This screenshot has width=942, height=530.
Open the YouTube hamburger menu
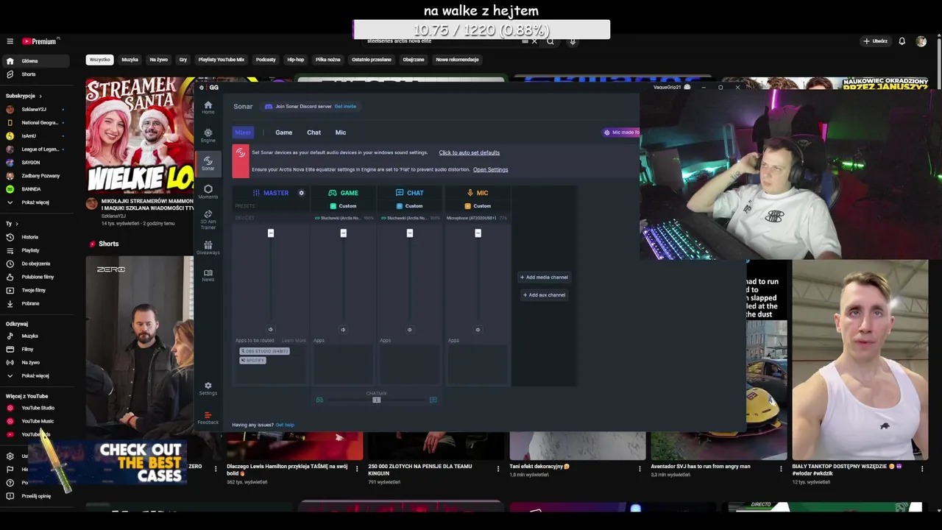[10, 41]
